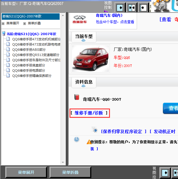The height and width of the screenshot is (179, 178).
Task: Click the top view control left-arrow icon
Action: click(x=143, y=8)
